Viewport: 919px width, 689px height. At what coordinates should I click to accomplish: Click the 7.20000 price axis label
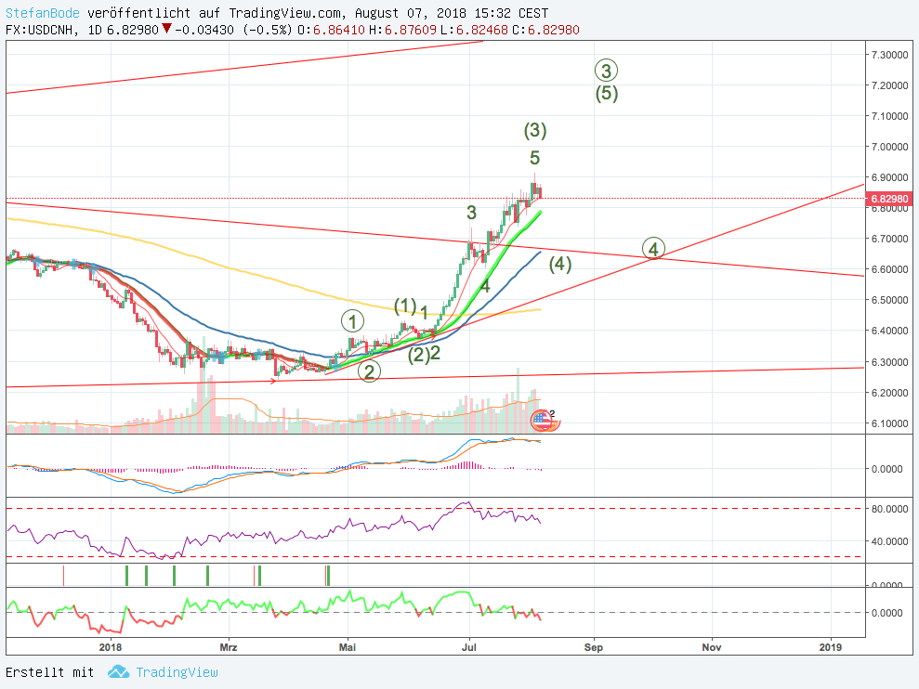click(x=889, y=85)
